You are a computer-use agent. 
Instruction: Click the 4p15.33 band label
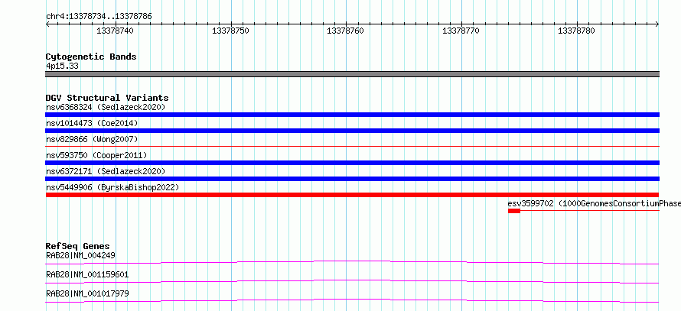[62, 66]
